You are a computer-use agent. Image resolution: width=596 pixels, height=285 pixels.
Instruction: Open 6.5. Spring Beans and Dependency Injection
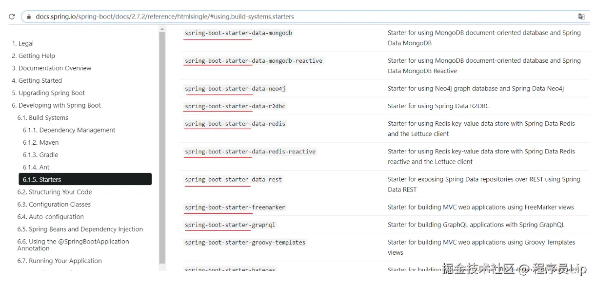[80, 229]
